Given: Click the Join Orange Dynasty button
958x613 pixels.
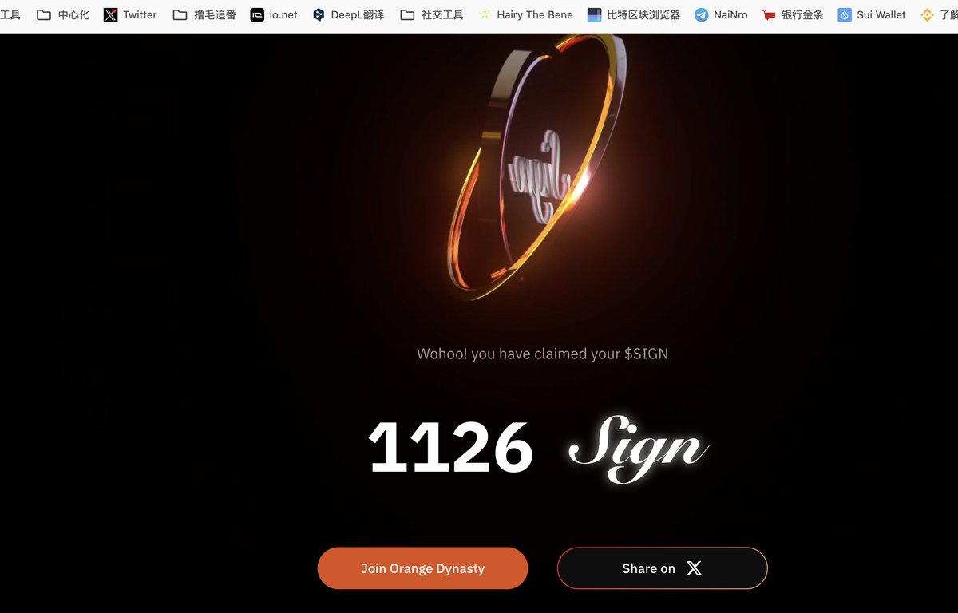Looking at the screenshot, I should 422,568.
